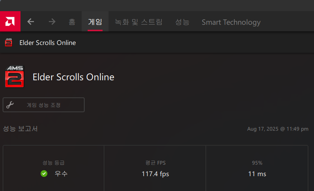Image resolution: width=314 pixels, height=191 pixels.
Task: Open 게임 성능 조정 button
Action: [x=44, y=105]
